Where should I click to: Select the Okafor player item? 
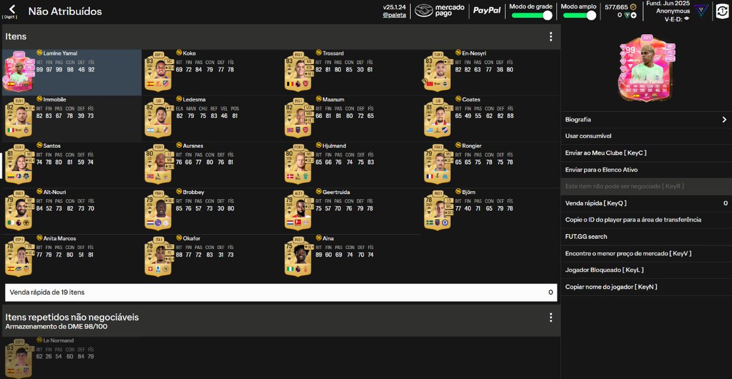[x=212, y=258]
